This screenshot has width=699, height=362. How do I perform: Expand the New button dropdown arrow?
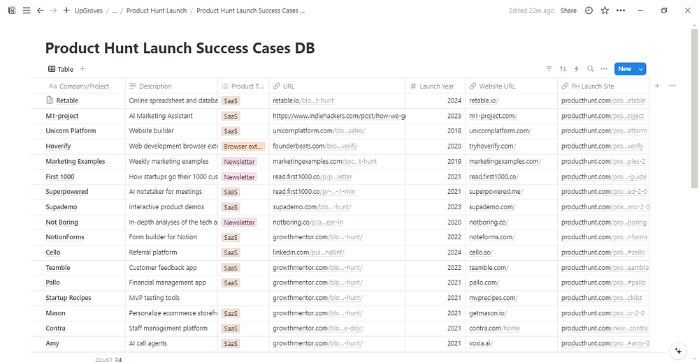[x=641, y=69]
